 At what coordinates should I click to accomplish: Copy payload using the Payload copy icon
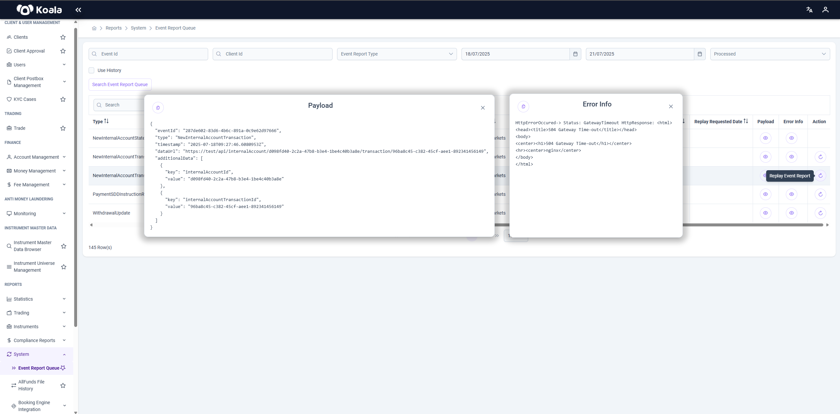coord(158,108)
